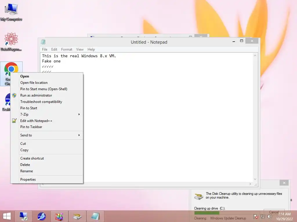Close the Disk Cleanup dialog
Viewport: 297px width, 222px height.
point(284,183)
